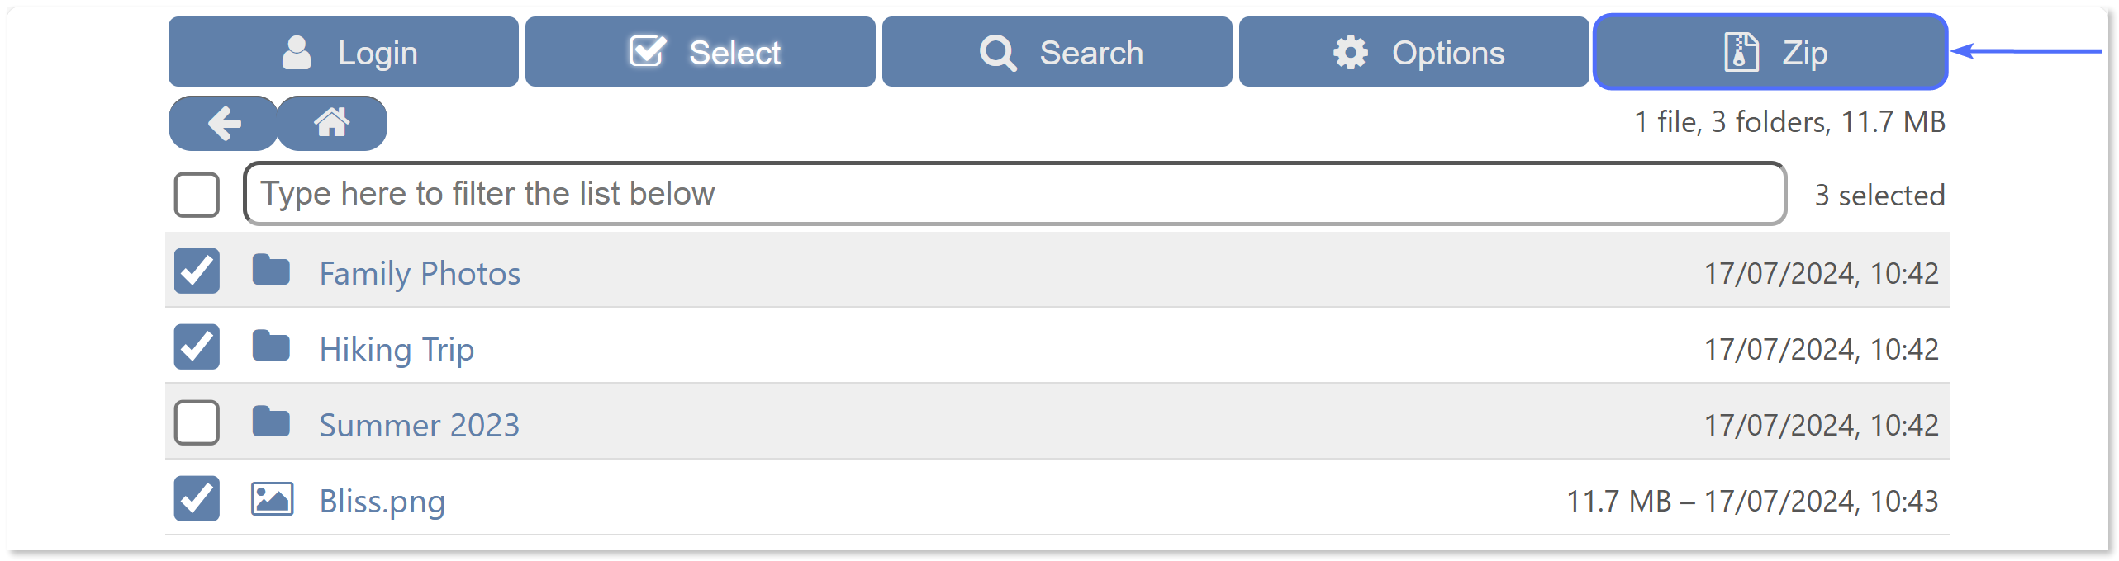Click the folder icon beside Summer 2023
The height and width of the screenshot is (561, 2119).
pyautogui.click(x=272, y=422)
